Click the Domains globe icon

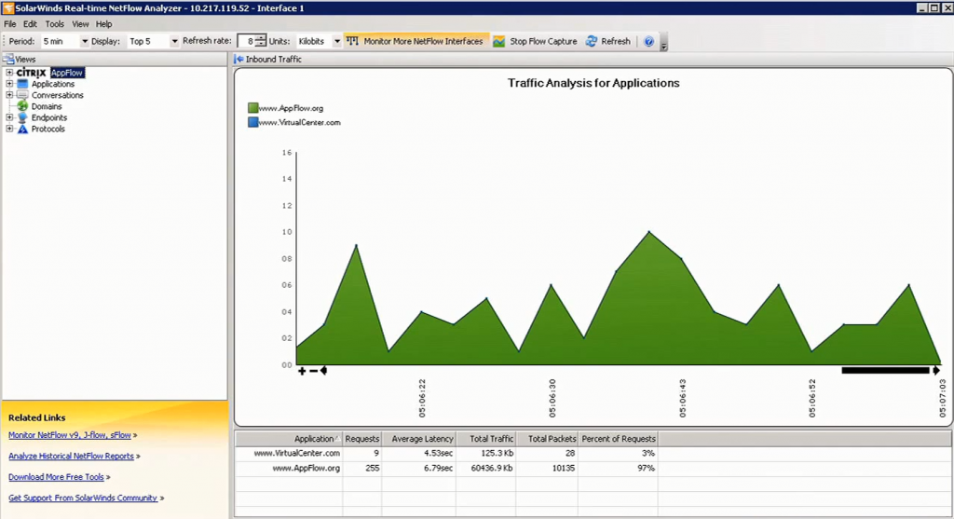(22, 106)
